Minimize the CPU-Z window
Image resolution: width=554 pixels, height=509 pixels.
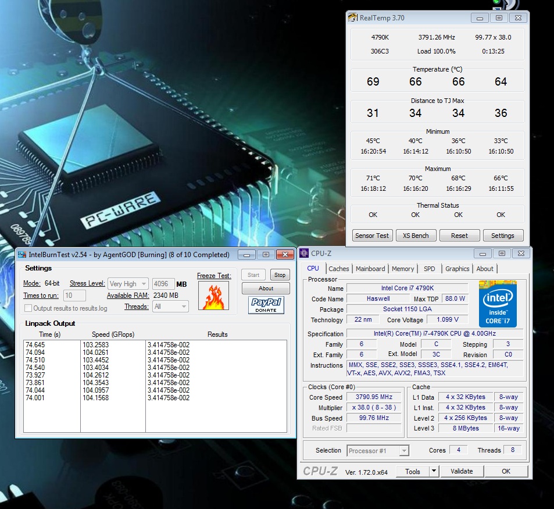coord(482,254)
